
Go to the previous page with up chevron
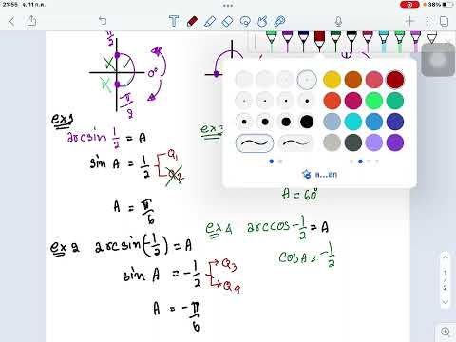(446, 256)
